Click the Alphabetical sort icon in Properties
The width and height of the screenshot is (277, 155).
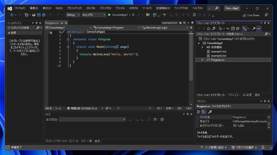[x=204, y=112]
